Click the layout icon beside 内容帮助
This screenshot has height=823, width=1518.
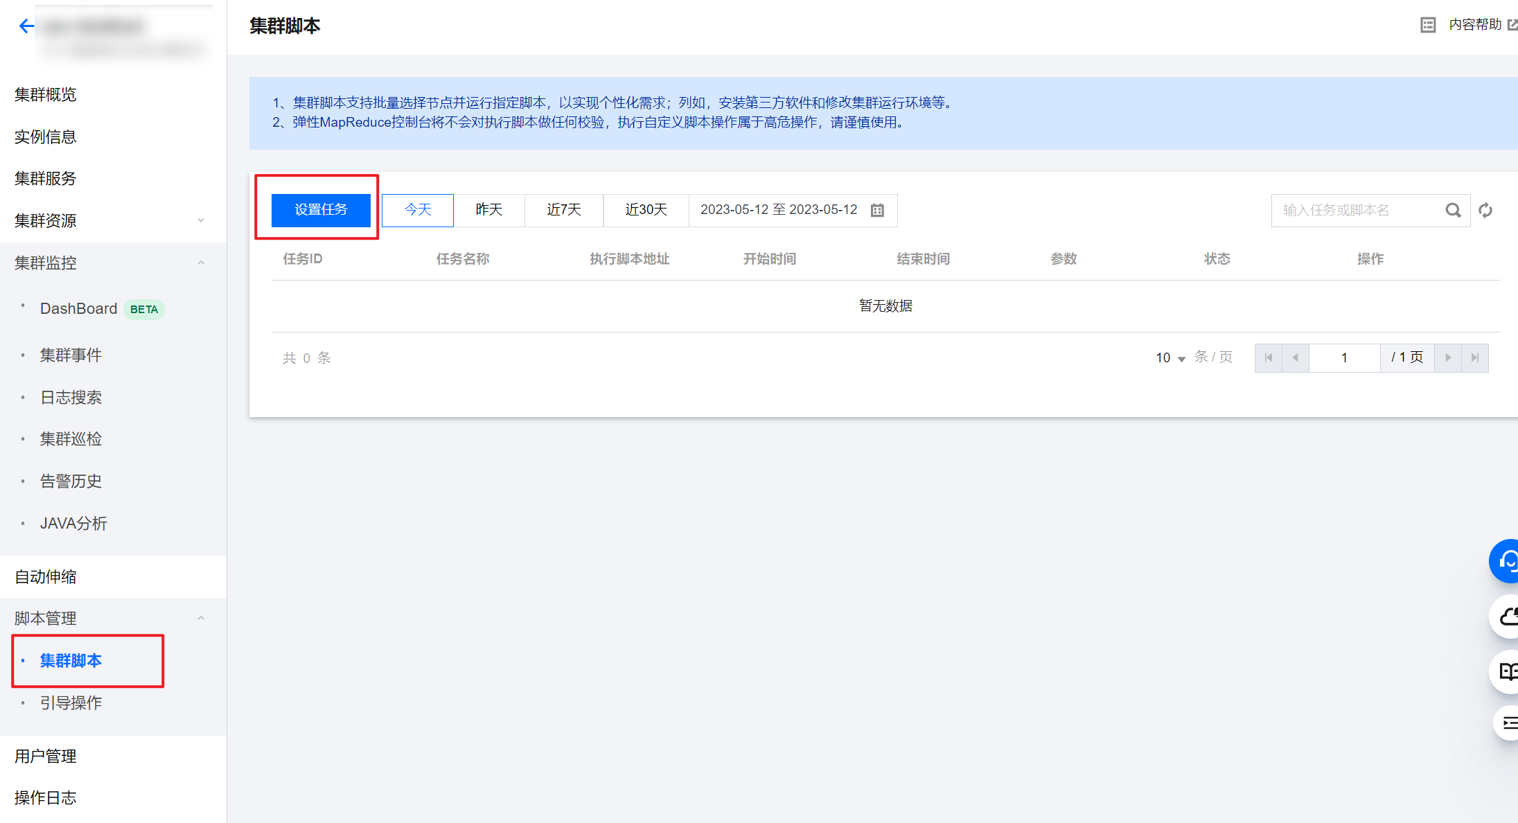[1429, 24]
